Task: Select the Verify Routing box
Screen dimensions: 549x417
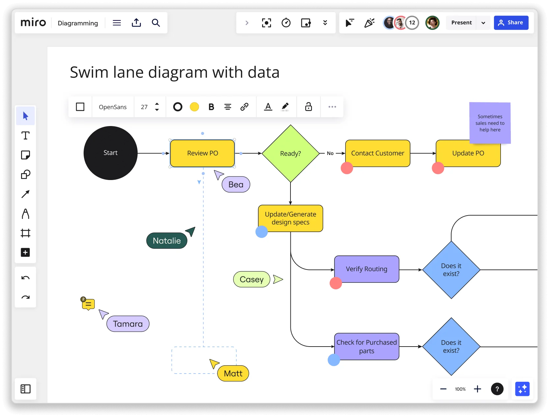Action: [x=367, y=269]
